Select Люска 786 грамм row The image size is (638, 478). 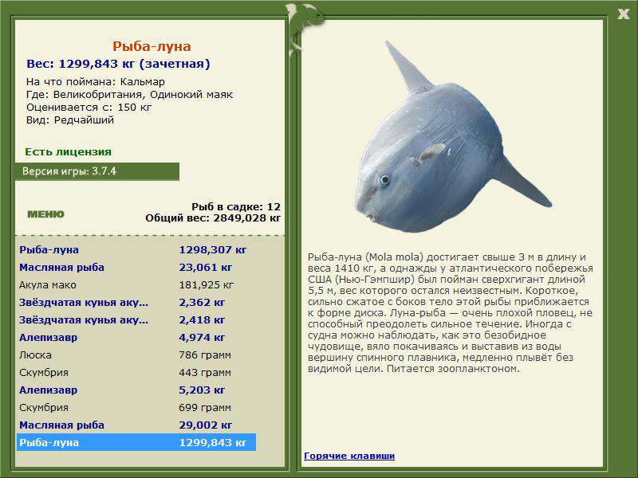pos(136,355)
